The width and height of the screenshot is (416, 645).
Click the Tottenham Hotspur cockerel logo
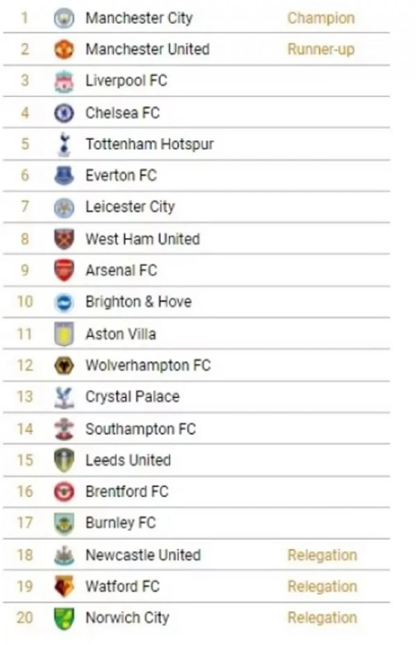point(64,144)
